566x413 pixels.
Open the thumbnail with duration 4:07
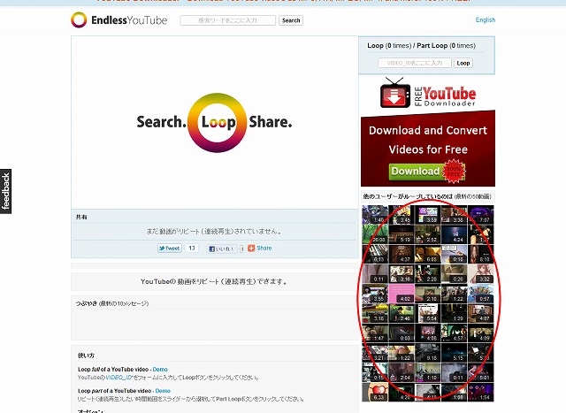pyautogui.click(x=480, y=313)
